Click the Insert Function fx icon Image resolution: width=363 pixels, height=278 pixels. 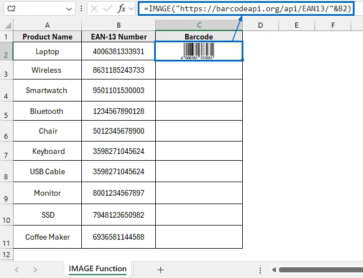point(121,9)
